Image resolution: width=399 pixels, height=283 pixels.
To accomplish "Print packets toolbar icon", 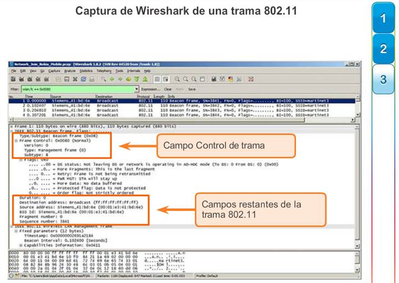I will coord(91,79).
